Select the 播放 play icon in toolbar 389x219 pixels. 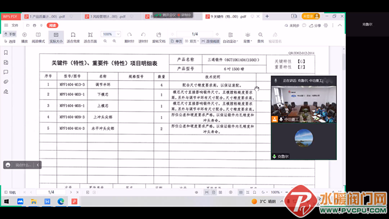(25, 37)
